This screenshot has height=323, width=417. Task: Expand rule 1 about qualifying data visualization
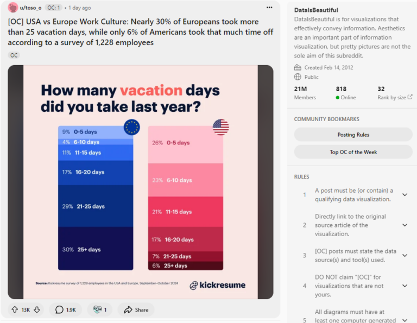(x=405, y=195)
